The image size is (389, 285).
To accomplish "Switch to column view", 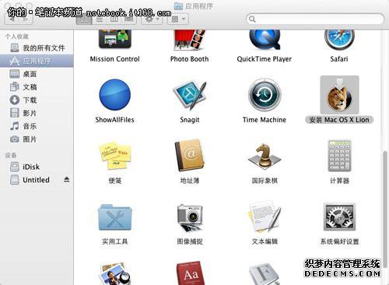I will point(114,19).
